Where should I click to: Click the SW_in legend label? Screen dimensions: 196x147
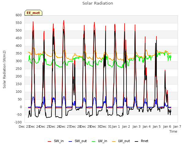58,141
